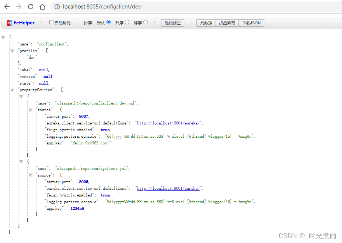This screenshot has height=243, width=342.
Task: Open eureka link under port 8007
Action: [168, 123]
